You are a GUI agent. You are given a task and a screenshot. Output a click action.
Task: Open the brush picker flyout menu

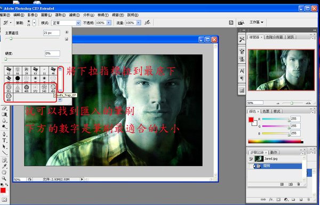pyautogui.click(x=67, y=32)
